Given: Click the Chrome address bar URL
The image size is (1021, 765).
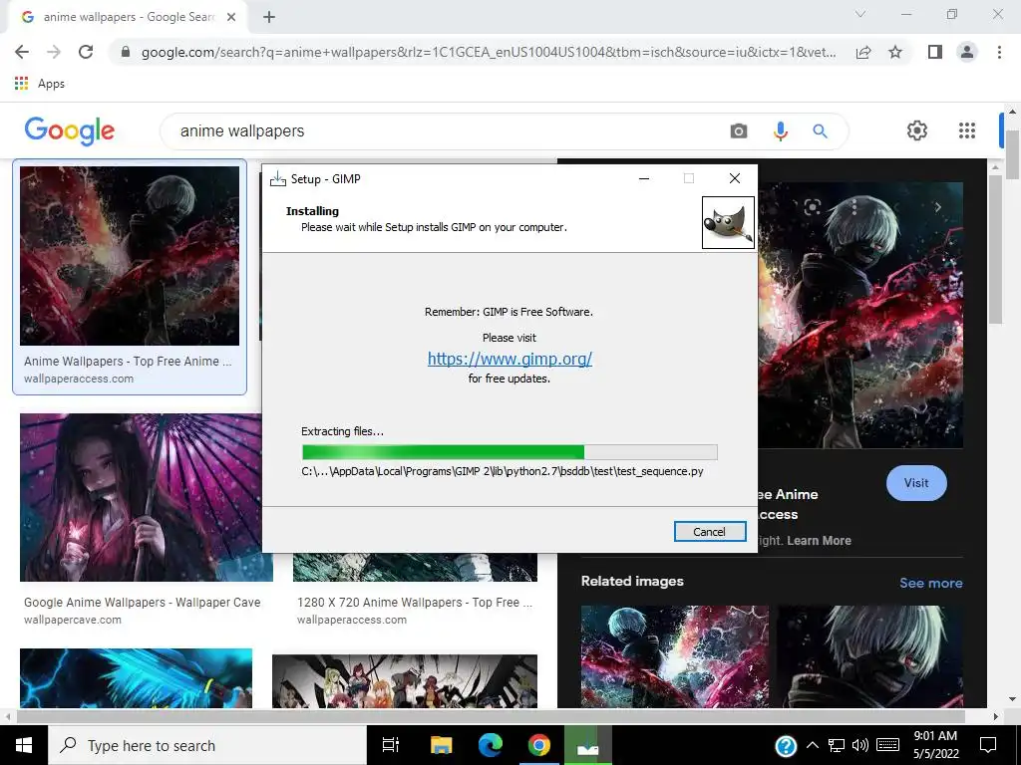Looking at the screenshot, I should pyautogui.click(x=489, y=52).
